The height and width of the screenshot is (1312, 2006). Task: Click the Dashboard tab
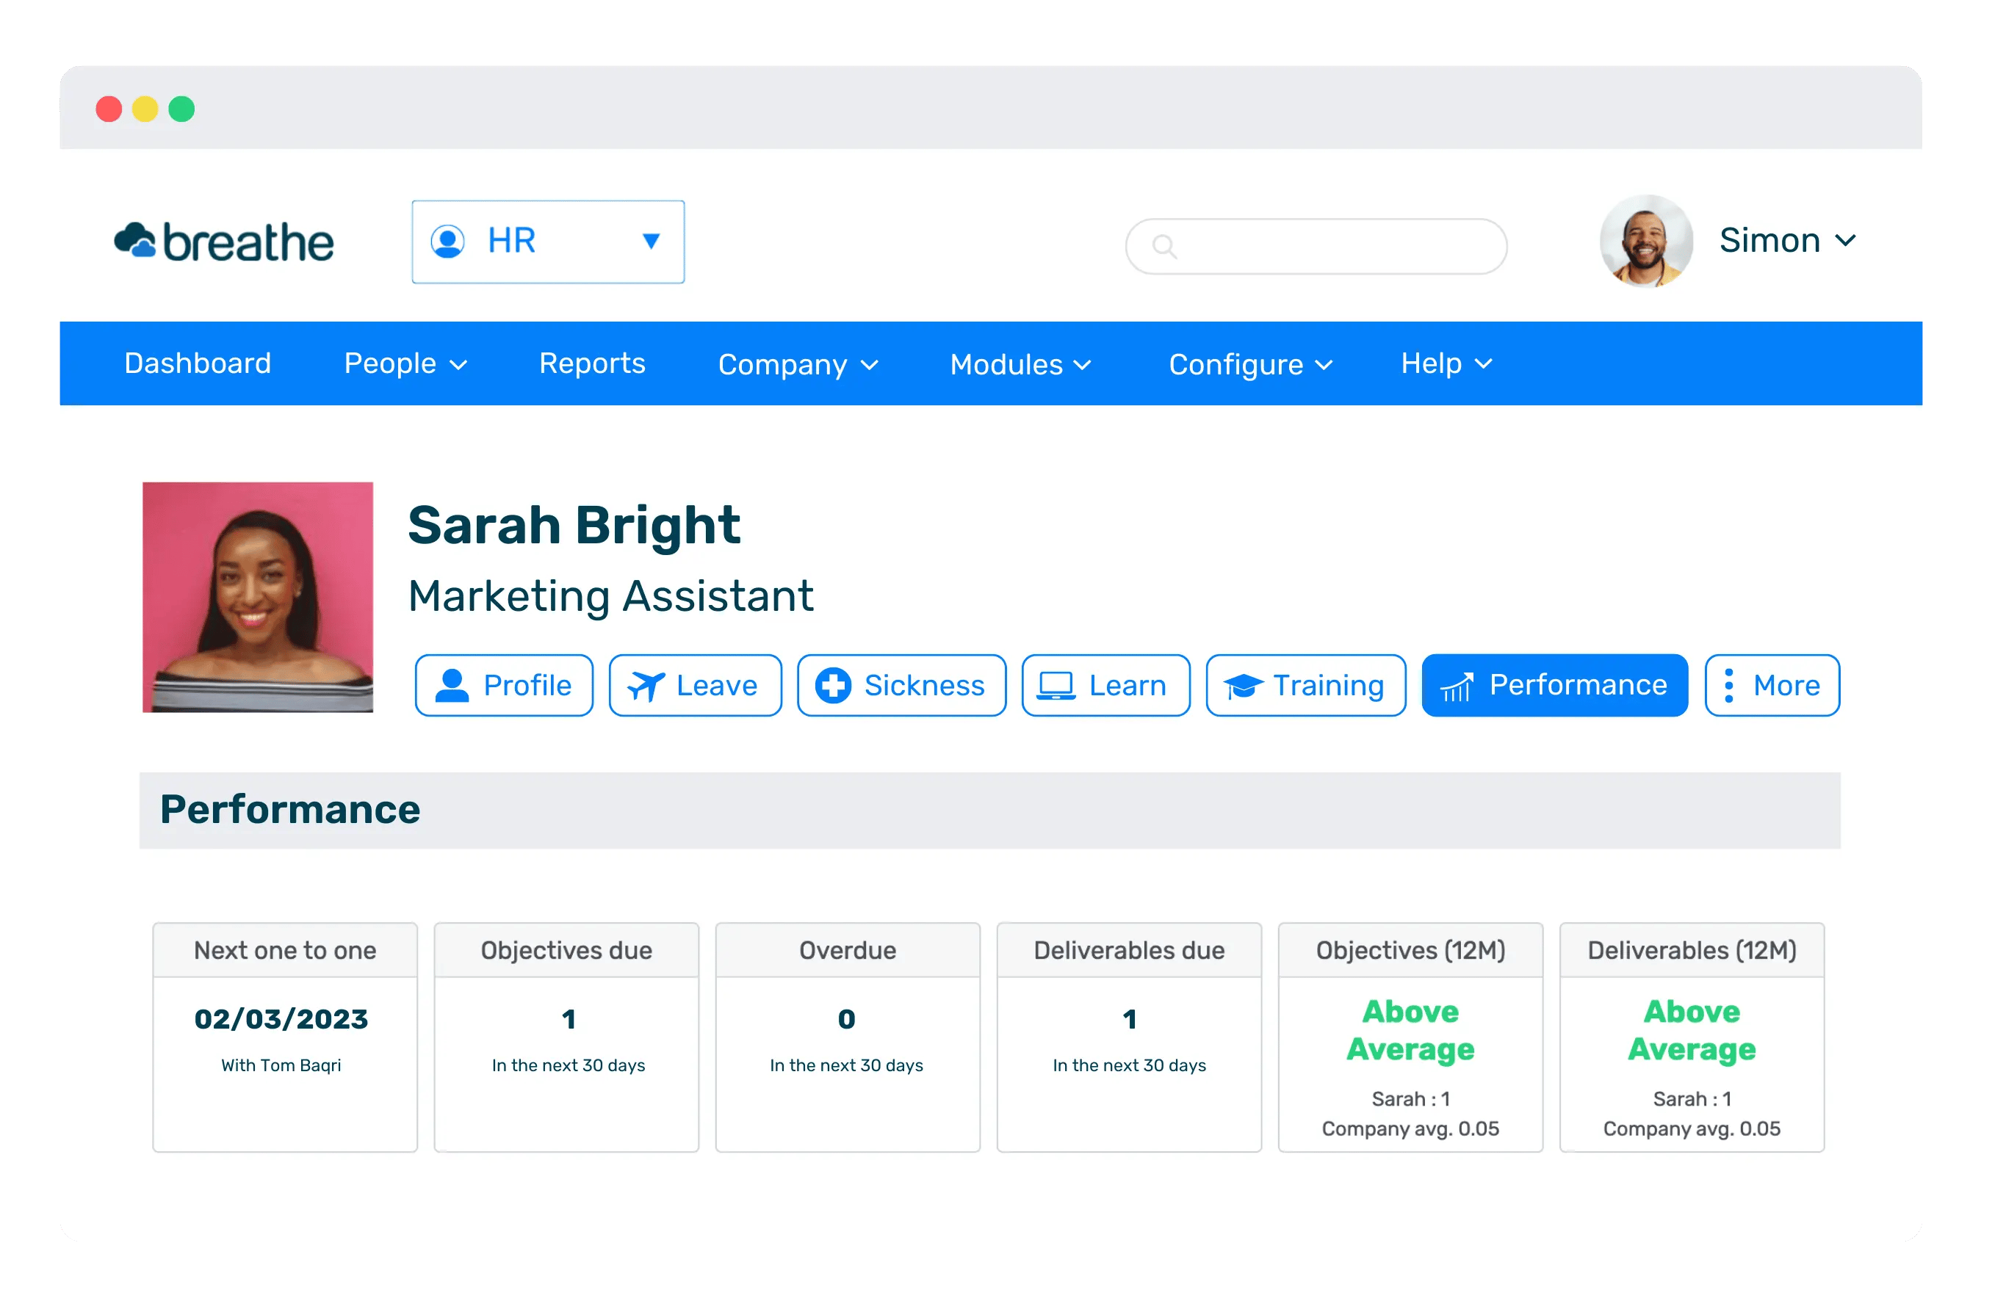pyautogui.click(x=196, y=363)
